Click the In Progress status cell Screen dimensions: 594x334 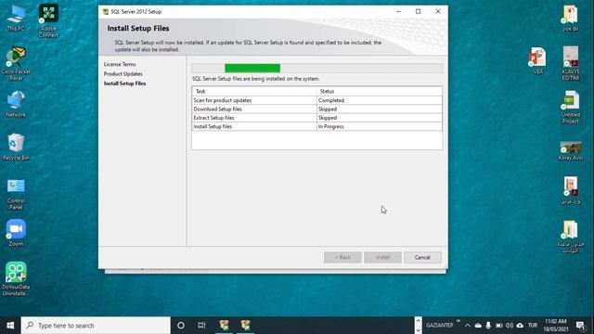click(x=380, y=126)
